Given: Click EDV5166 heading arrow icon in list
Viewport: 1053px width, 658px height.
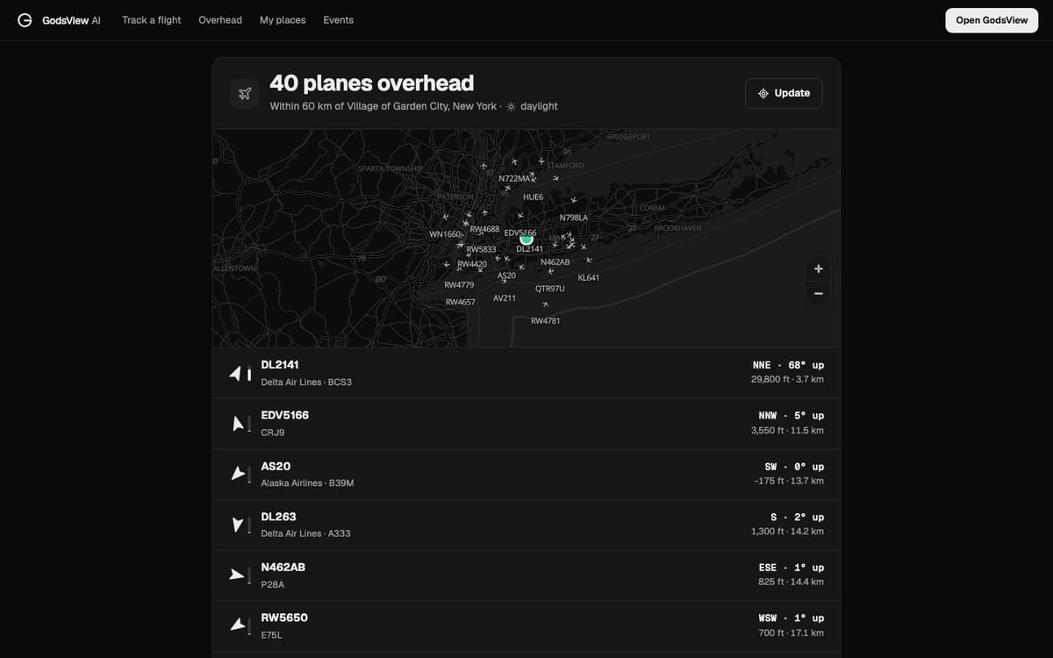Looking at the screenshot, I should 240,424.
